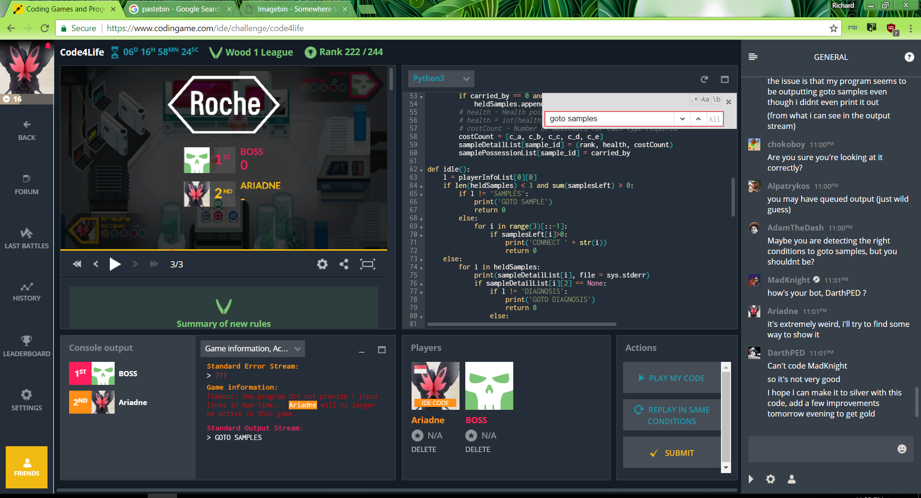Close the editor search box

tap(729, 102)
